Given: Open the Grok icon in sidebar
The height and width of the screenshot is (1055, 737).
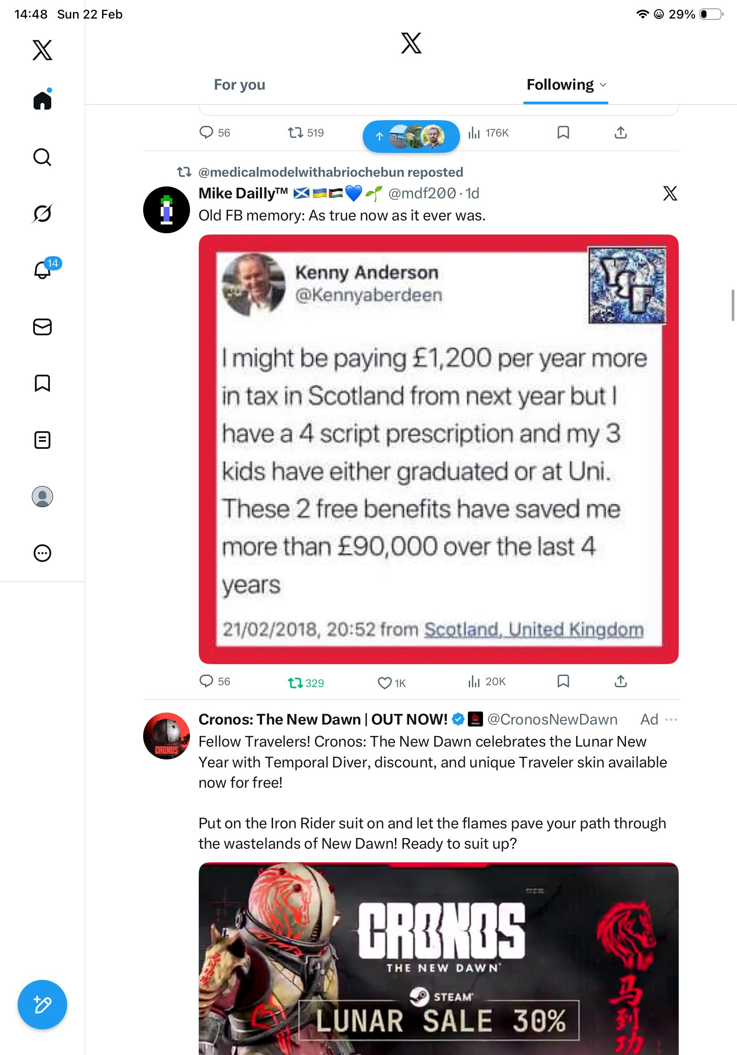Looking at the screenshot, I should pyautogui.click(x=42, y=213).
